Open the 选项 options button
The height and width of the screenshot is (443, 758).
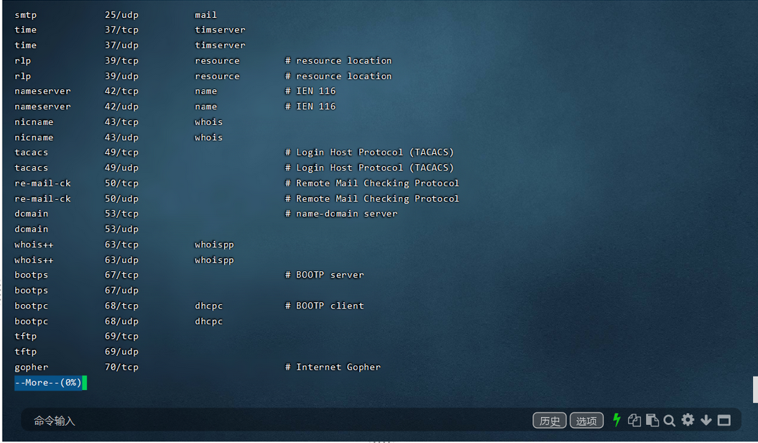coord(586,421)
